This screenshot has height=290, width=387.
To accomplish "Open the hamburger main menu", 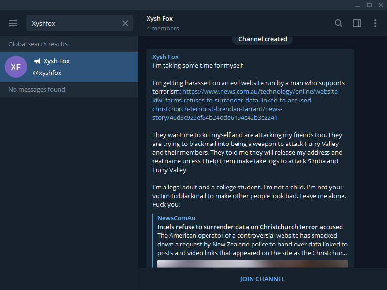I will pos(13,23).
